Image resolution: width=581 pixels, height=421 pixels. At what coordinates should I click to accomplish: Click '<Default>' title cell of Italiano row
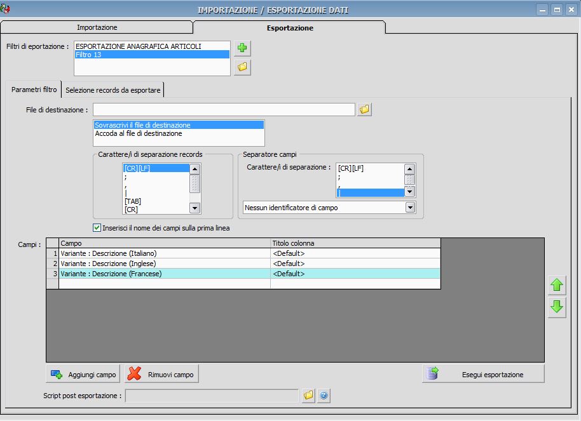point(355,253)
